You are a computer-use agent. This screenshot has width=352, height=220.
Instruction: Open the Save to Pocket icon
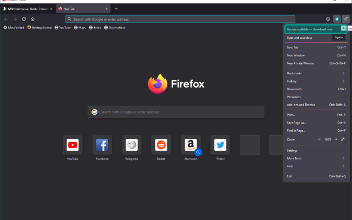(328, 19)
